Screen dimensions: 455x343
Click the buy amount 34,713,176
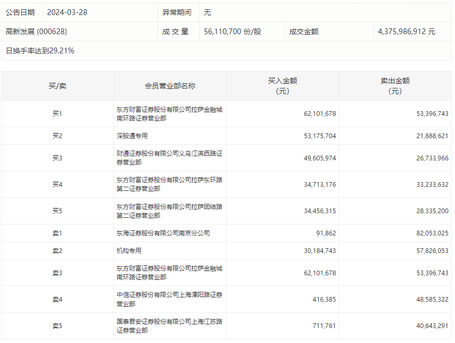coord(320,185)
